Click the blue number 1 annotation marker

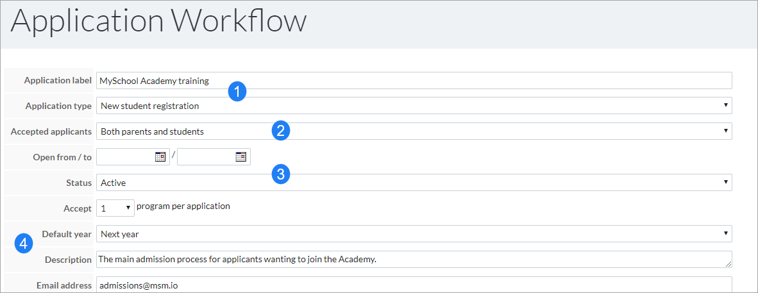point(237,92)
